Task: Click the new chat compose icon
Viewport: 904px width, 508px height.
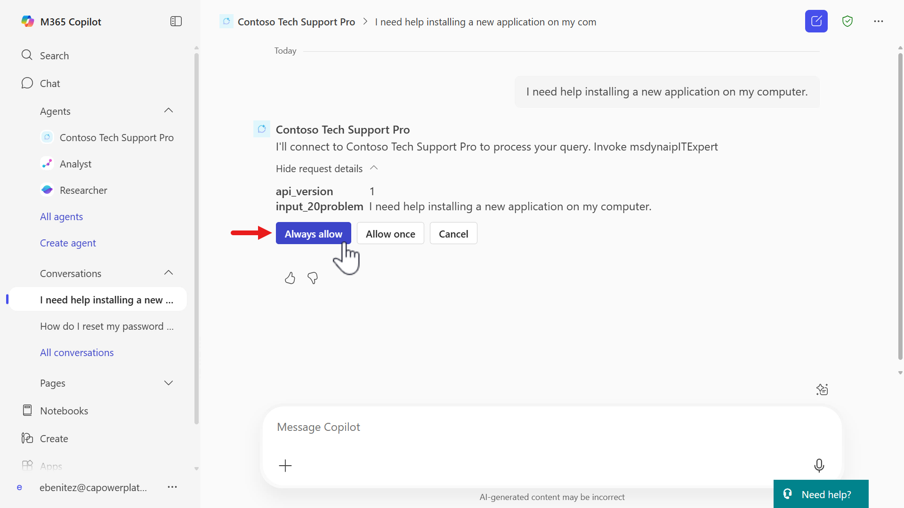Action: (816, 21)
